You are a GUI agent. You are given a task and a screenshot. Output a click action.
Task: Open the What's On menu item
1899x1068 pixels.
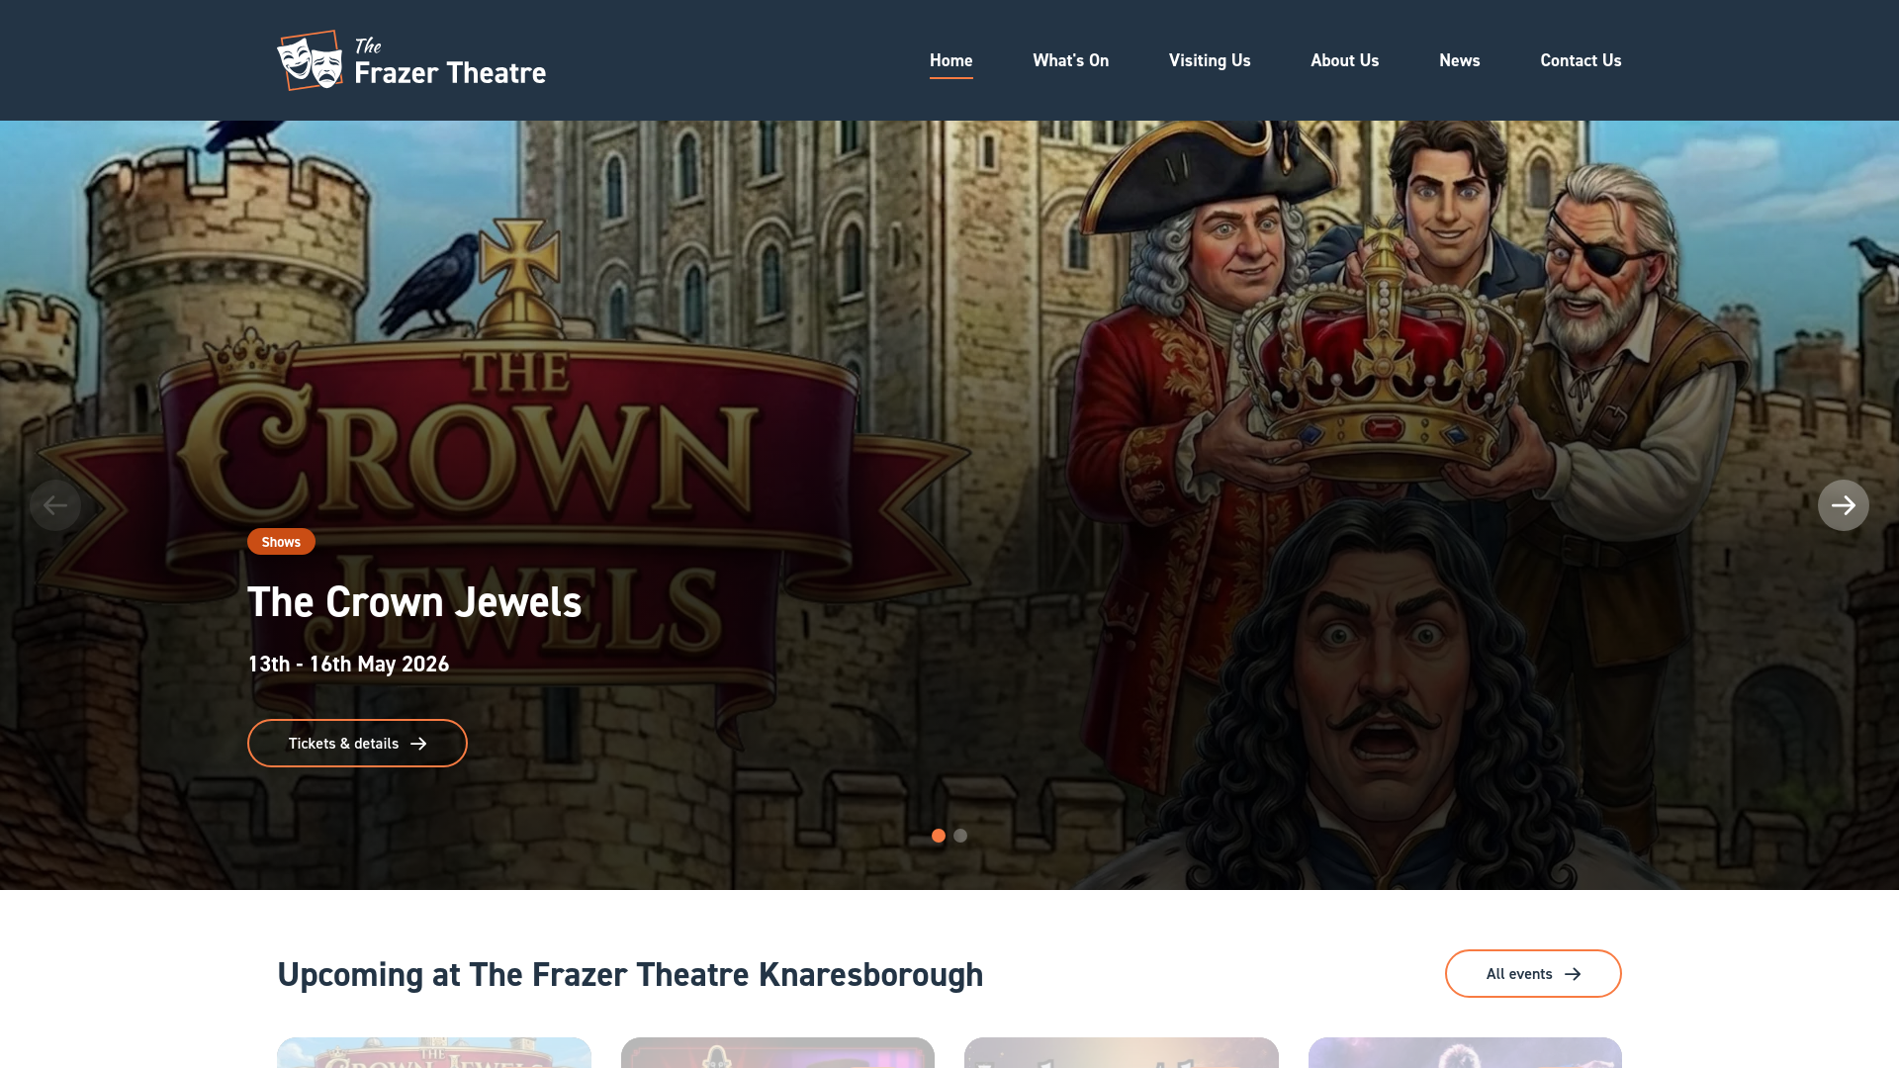click(1071, 60)
